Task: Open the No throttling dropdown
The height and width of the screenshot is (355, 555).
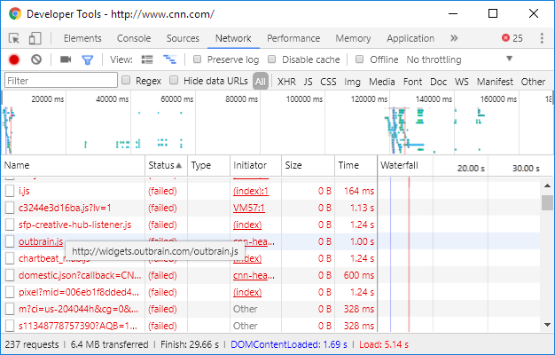Action: [x=460, y=59]
